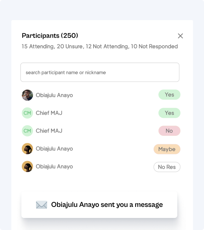This screenshot has width=204, height=230.
Task: Click the avatar next to the No Res status
Action: [x=27, y=166]
